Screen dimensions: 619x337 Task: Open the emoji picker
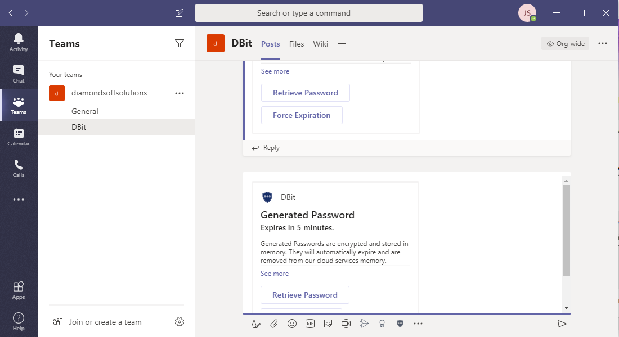point(292,324)
